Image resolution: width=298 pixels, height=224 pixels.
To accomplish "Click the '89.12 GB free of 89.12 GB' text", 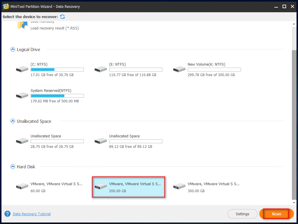I will coord(131,147).
